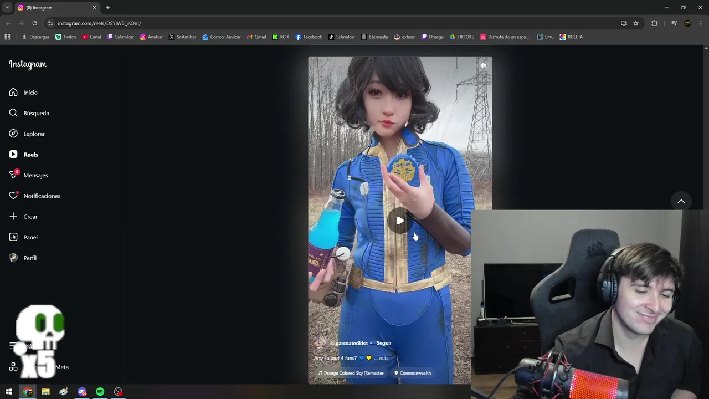This screenshot has width=709, height=399.
Task: Open the Descargas bookmark
Action: 35,37
